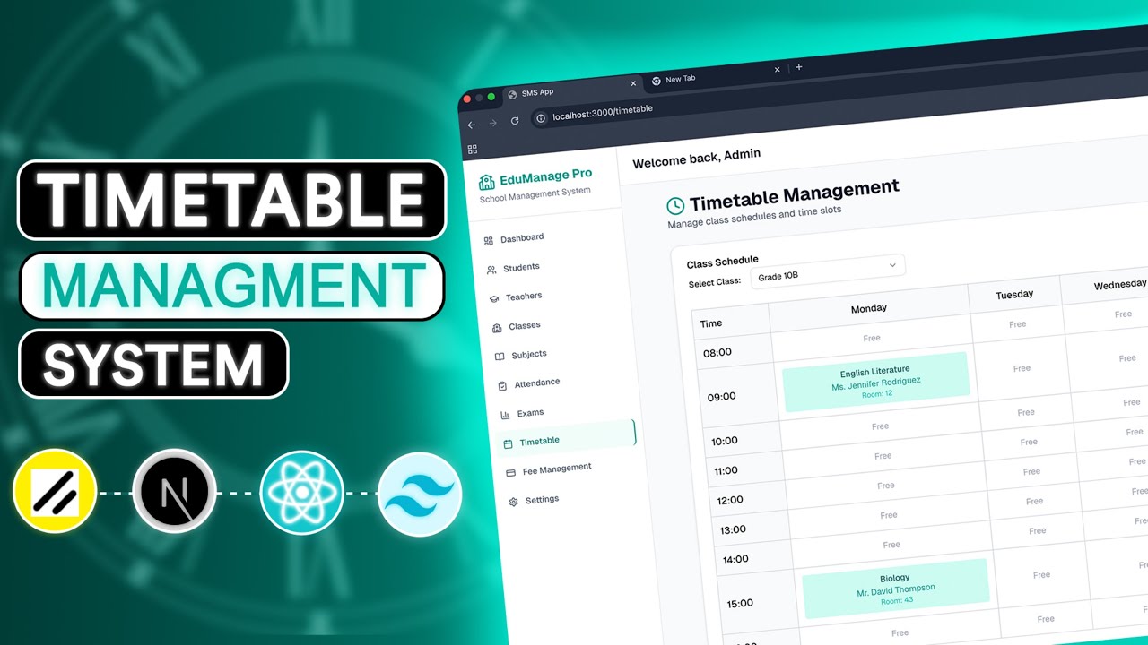
Task: Click the 14:00 time row label
Action: 735,559
